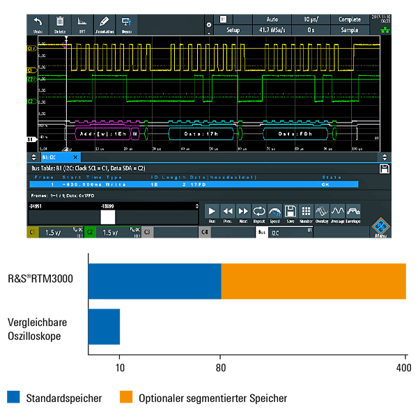Toggle Average of segments
The height and width of the screenshot is (418, 418).
click(x=337, y=214)
